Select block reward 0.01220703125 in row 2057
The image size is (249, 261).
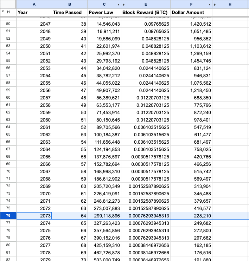click(x=146, y=98)
